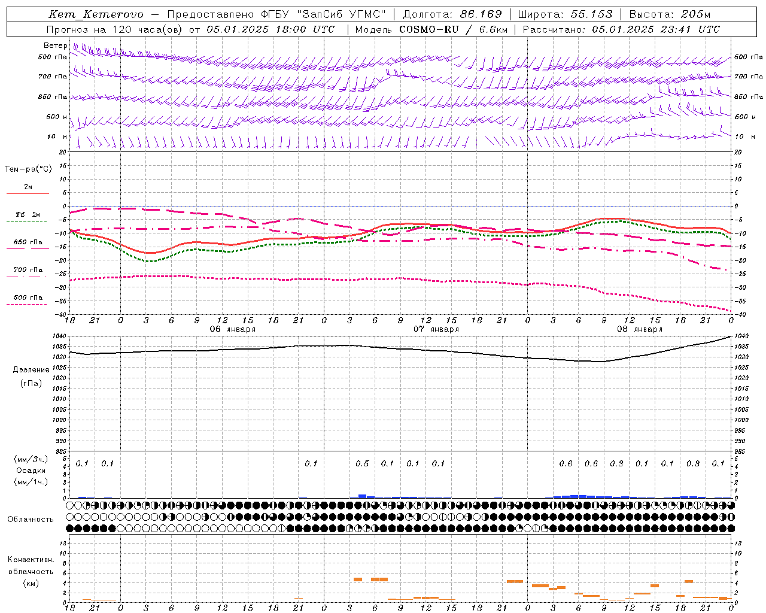Image resolution: width=766 pixels, height=613 pixels.
Task: Click the Долгота: 86.169 value
Action: (x=452, y=14)
